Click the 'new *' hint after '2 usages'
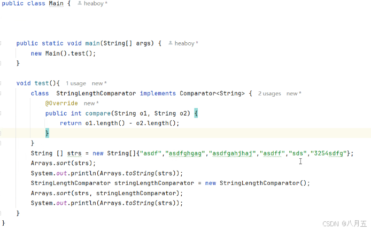Image resolution: width=371 pixels, height=231 pixels. click(294, 94)
